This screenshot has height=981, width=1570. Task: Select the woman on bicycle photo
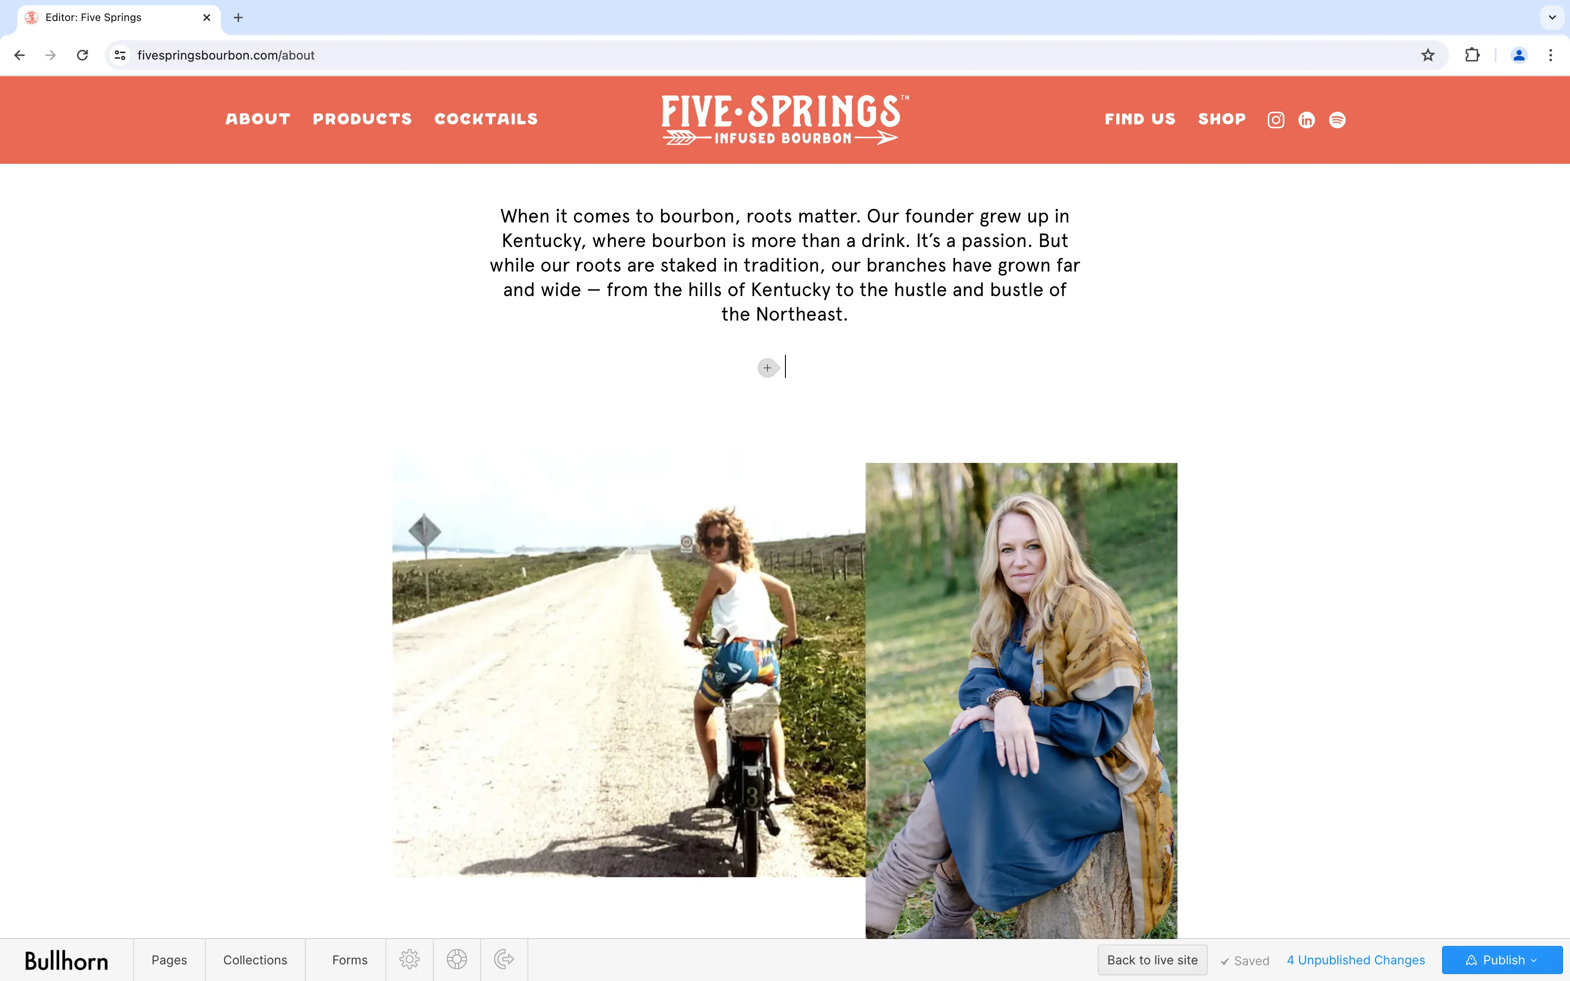629,663
